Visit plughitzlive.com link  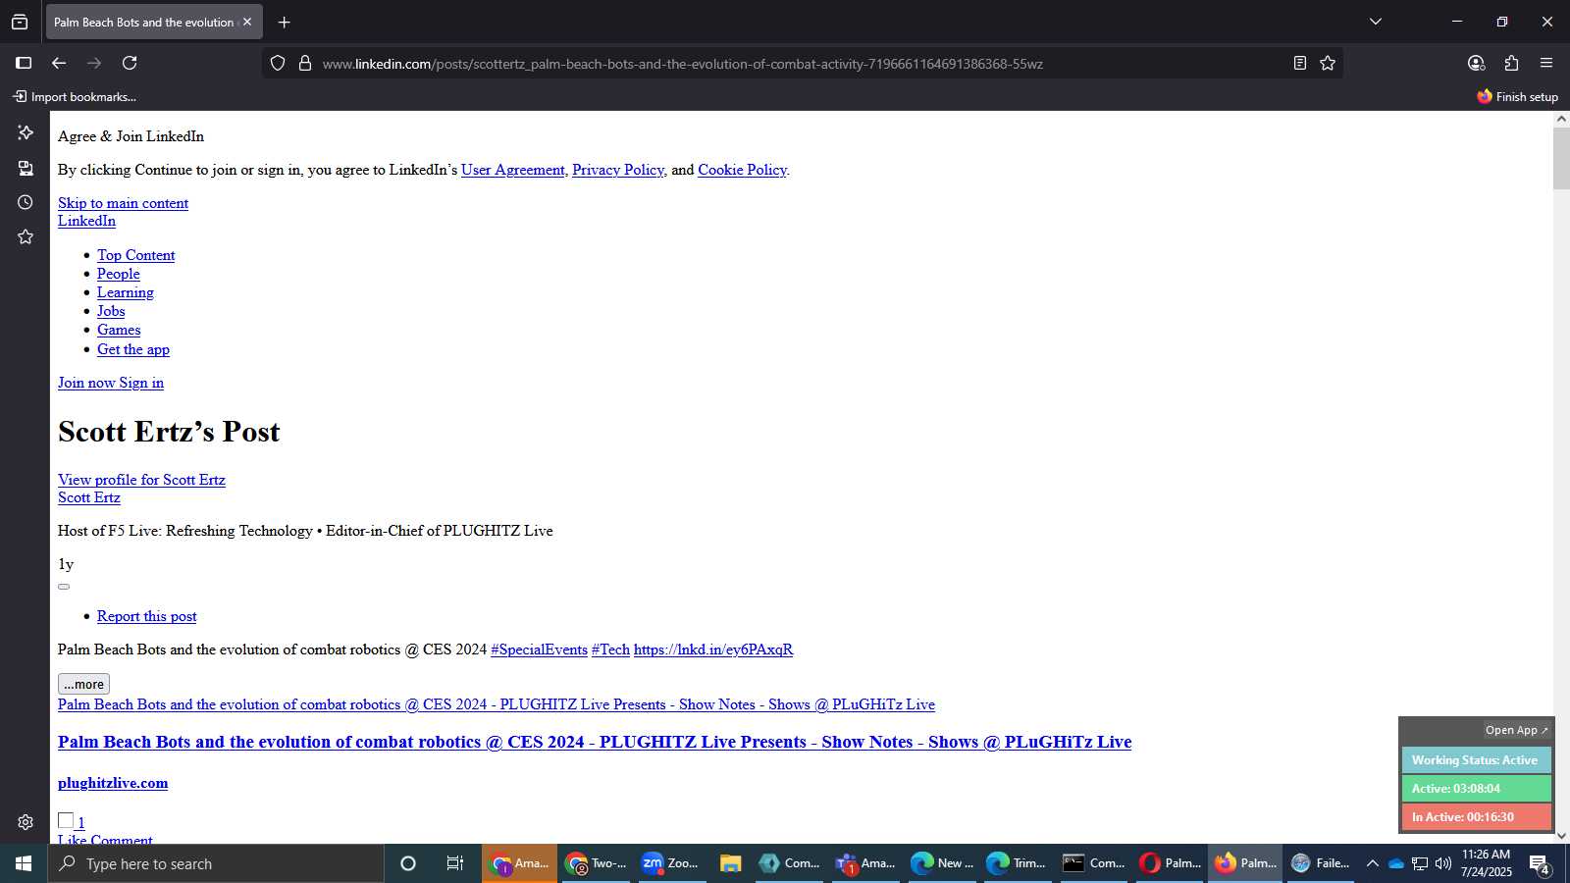point(113,783)
